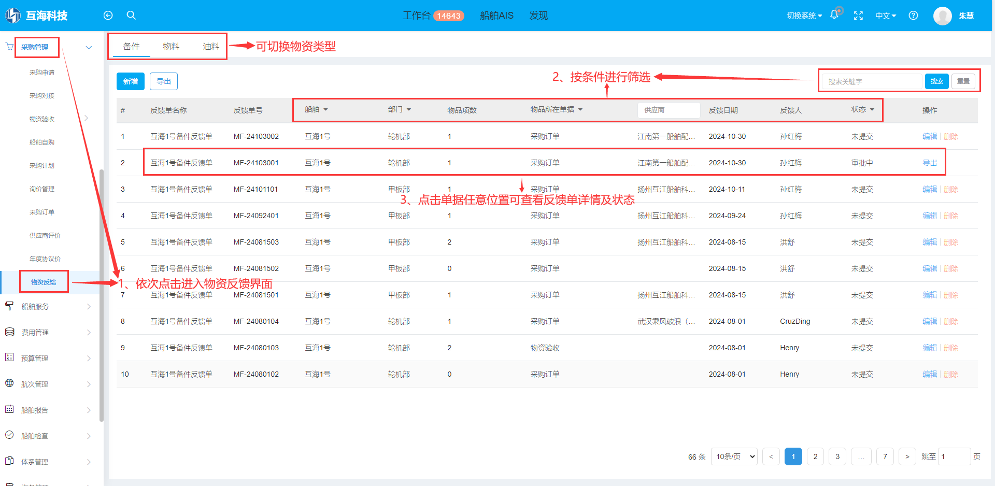Click the 导出 button beside 新增
The width and height of the screenshot is (995, 486).
click(x=164, y=81)
